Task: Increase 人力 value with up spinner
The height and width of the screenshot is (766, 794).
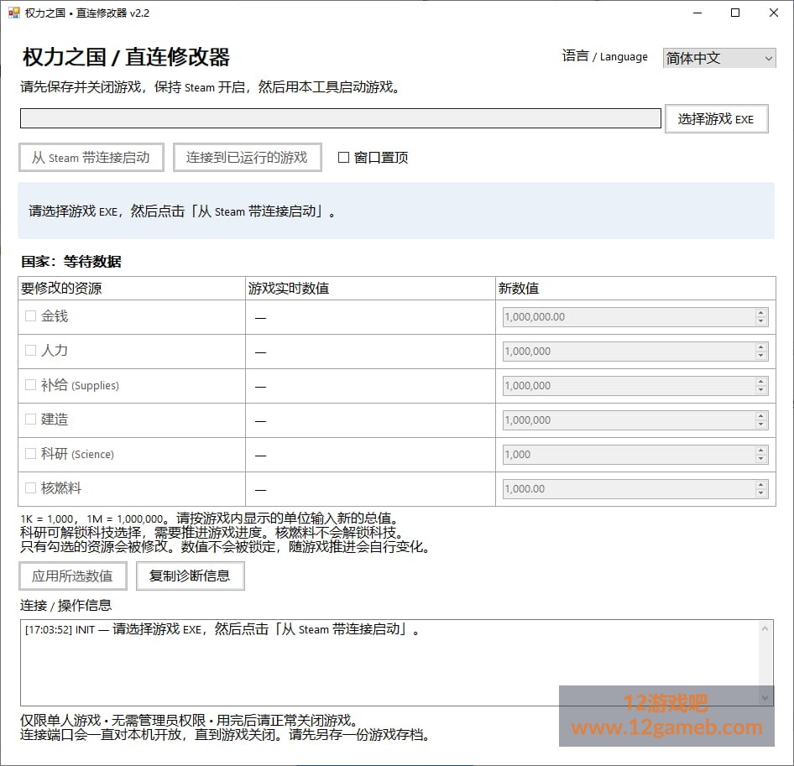Action: click(760, 347)
